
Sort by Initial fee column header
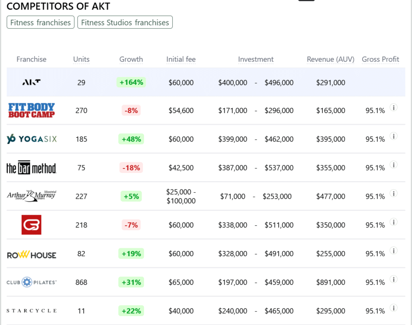tap(181, 60)
